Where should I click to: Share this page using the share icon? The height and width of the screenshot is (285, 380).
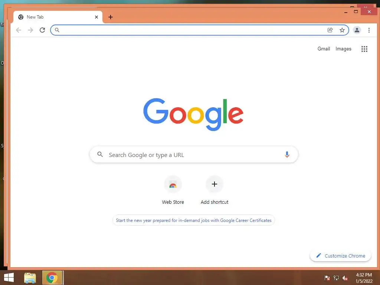coord(330,30)
